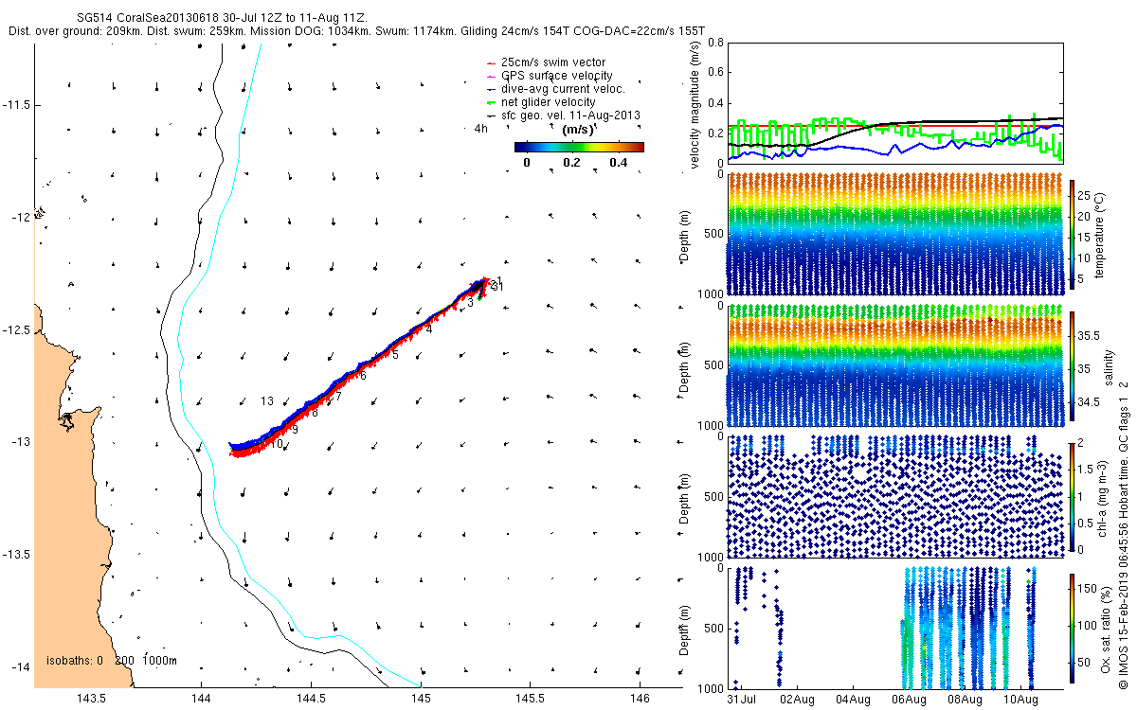Click track day marker "4" on the glider path
The image size is (1137, 710).
428,329
